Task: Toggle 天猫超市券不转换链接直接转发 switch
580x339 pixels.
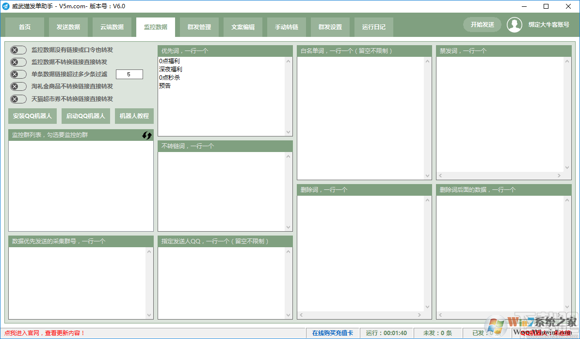Action: (x=18, y=99)
